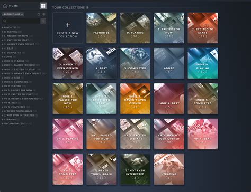The image size is (251, 192).
Task: Select VN 5. Completed sidebar entry
Action: tap(15, 107)
